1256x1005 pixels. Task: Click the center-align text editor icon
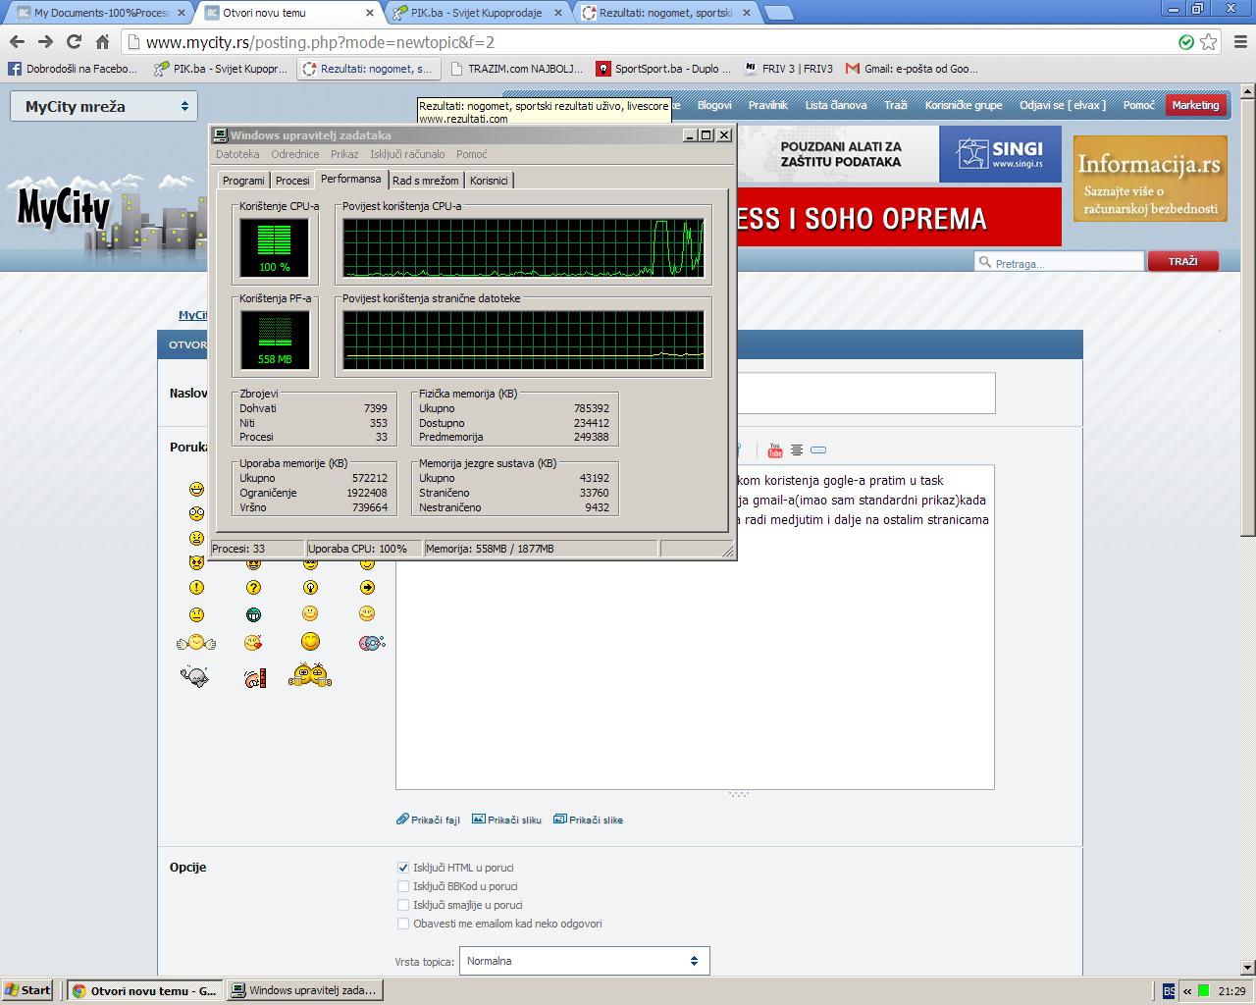coord(797,450)
